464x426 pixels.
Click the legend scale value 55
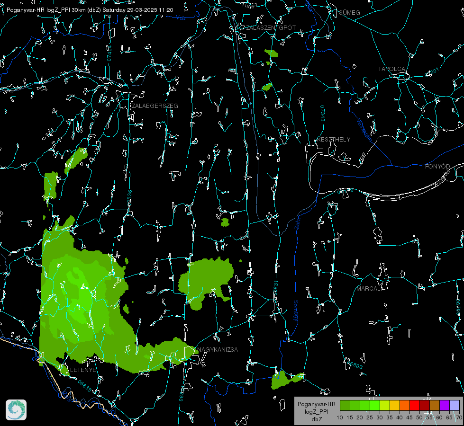pos(429,418)
